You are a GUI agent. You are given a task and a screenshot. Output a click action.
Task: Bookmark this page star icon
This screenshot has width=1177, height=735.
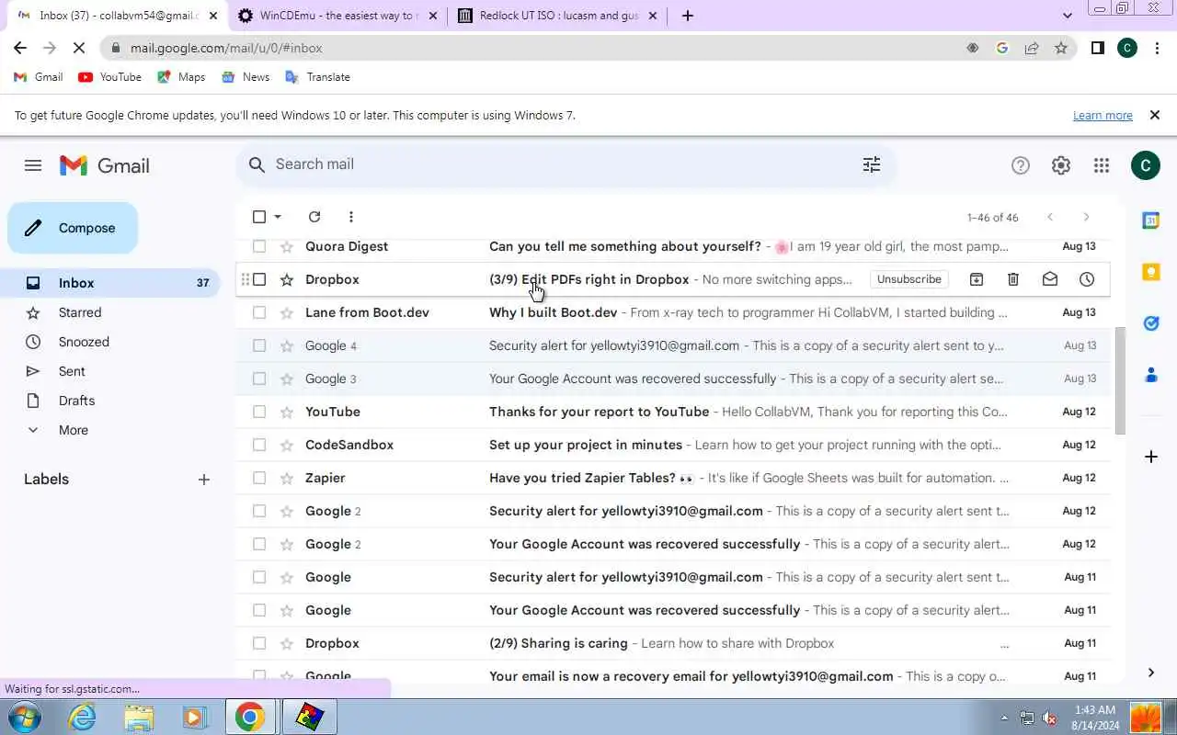(1061, 48)
